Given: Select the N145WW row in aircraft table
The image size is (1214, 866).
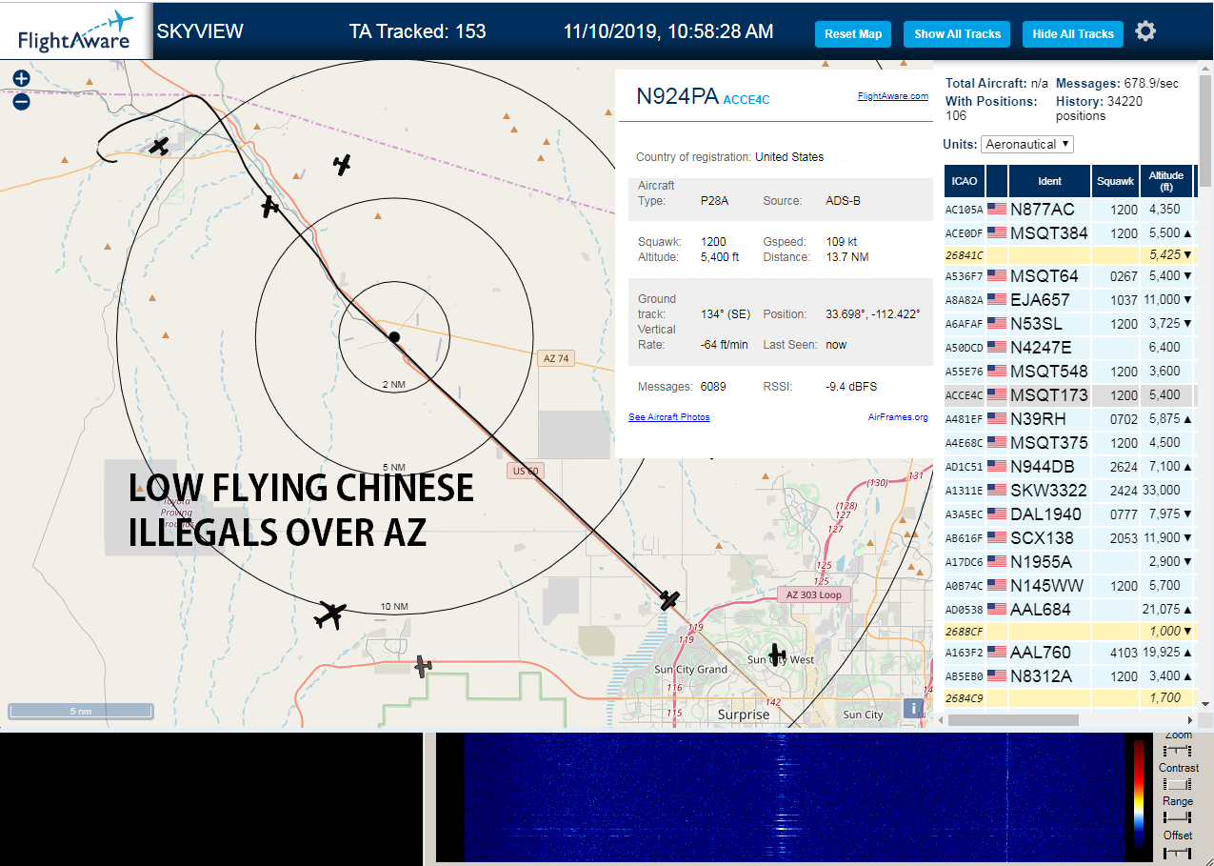Looking at the screenshot, I should [x=1069, y=585].
